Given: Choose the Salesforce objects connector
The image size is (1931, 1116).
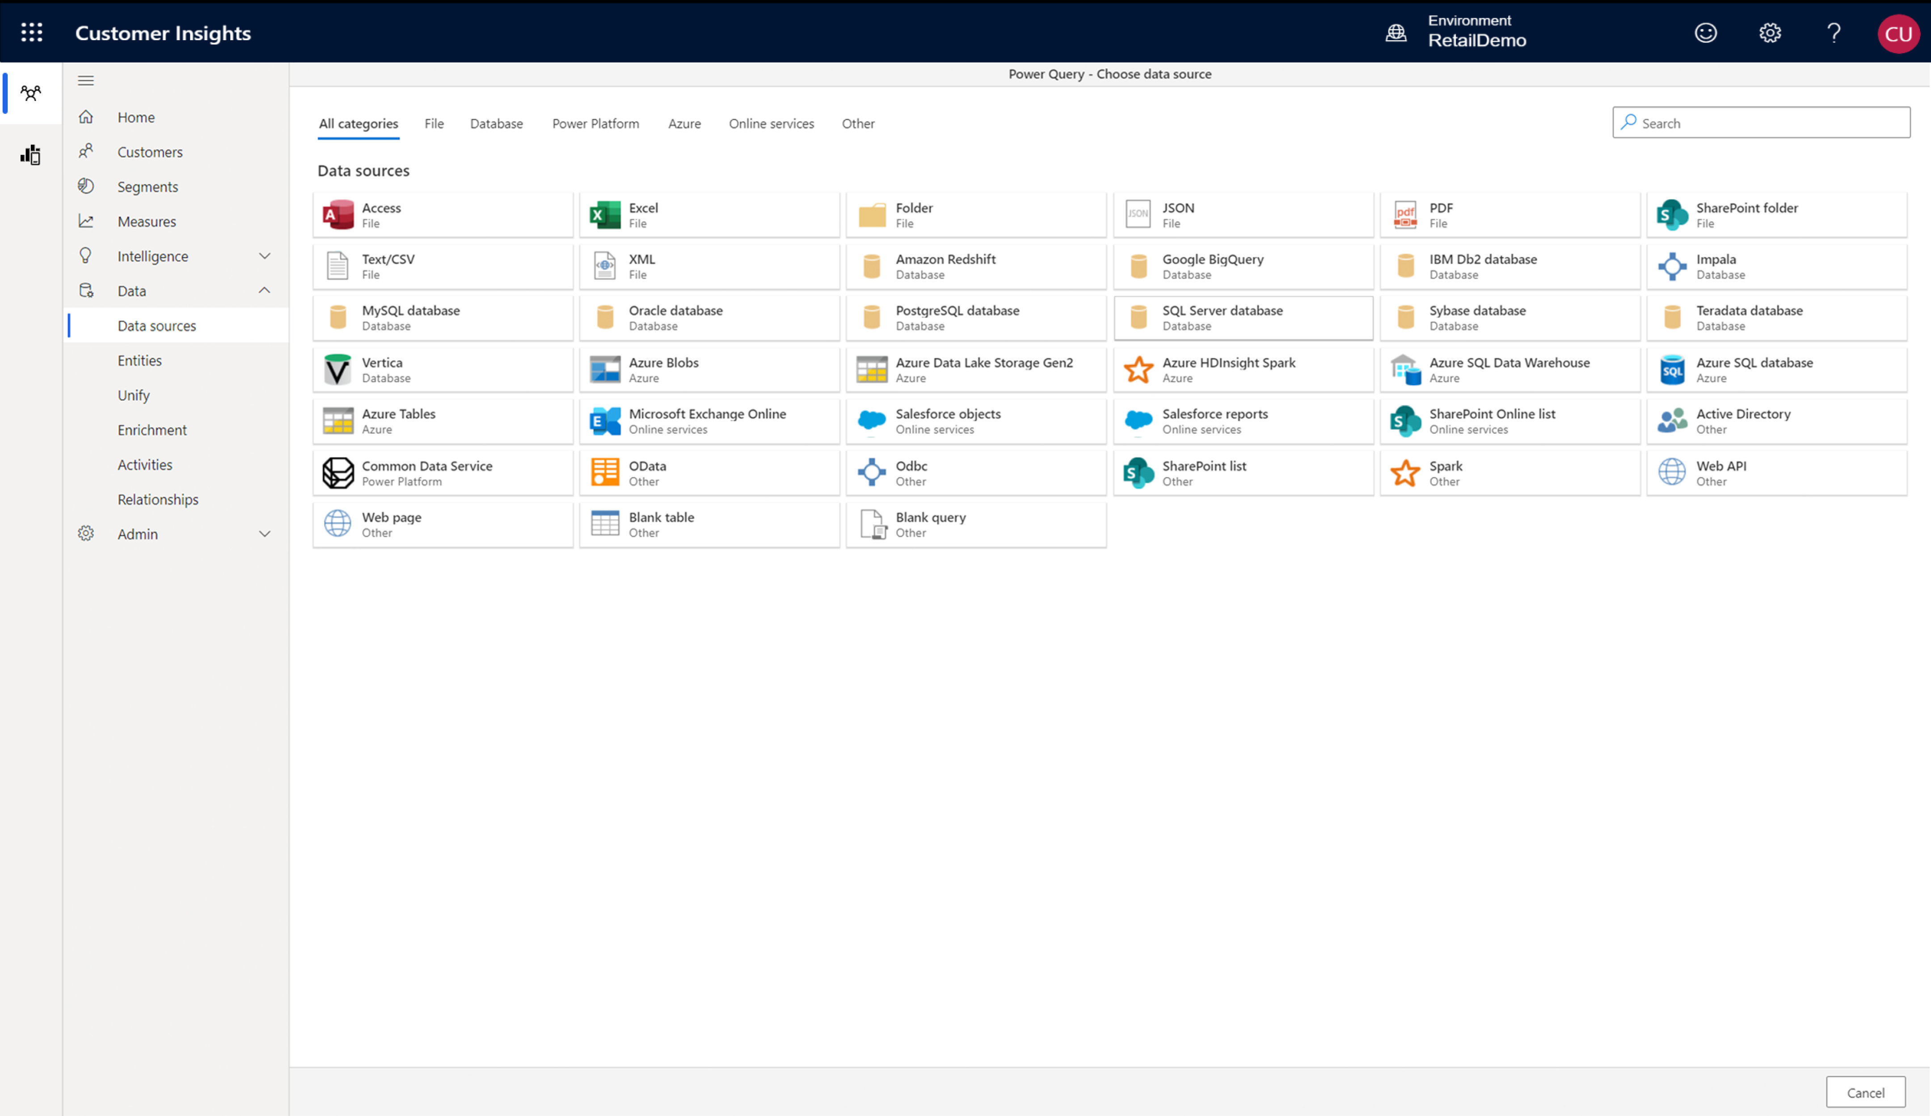Looking at the screenshot, I should tap(975, 420).
